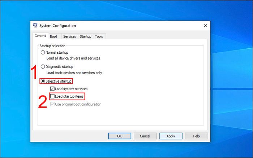Open the Services tab
The width and height of the screenshot is (253, 158).
click(69, 36)
